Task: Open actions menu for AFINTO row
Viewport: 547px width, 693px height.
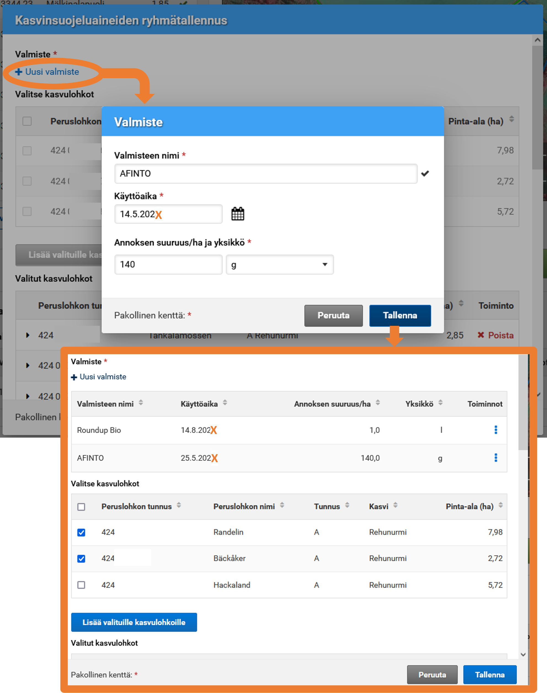Action: [495, 458]
